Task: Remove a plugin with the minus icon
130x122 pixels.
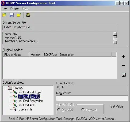Action: click(x=123, y=65)
